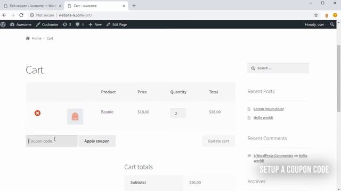The height and width of the screenshot is (191, 341).
Task: Open Customize in the admin bar
Action: (x=47, y=24)
